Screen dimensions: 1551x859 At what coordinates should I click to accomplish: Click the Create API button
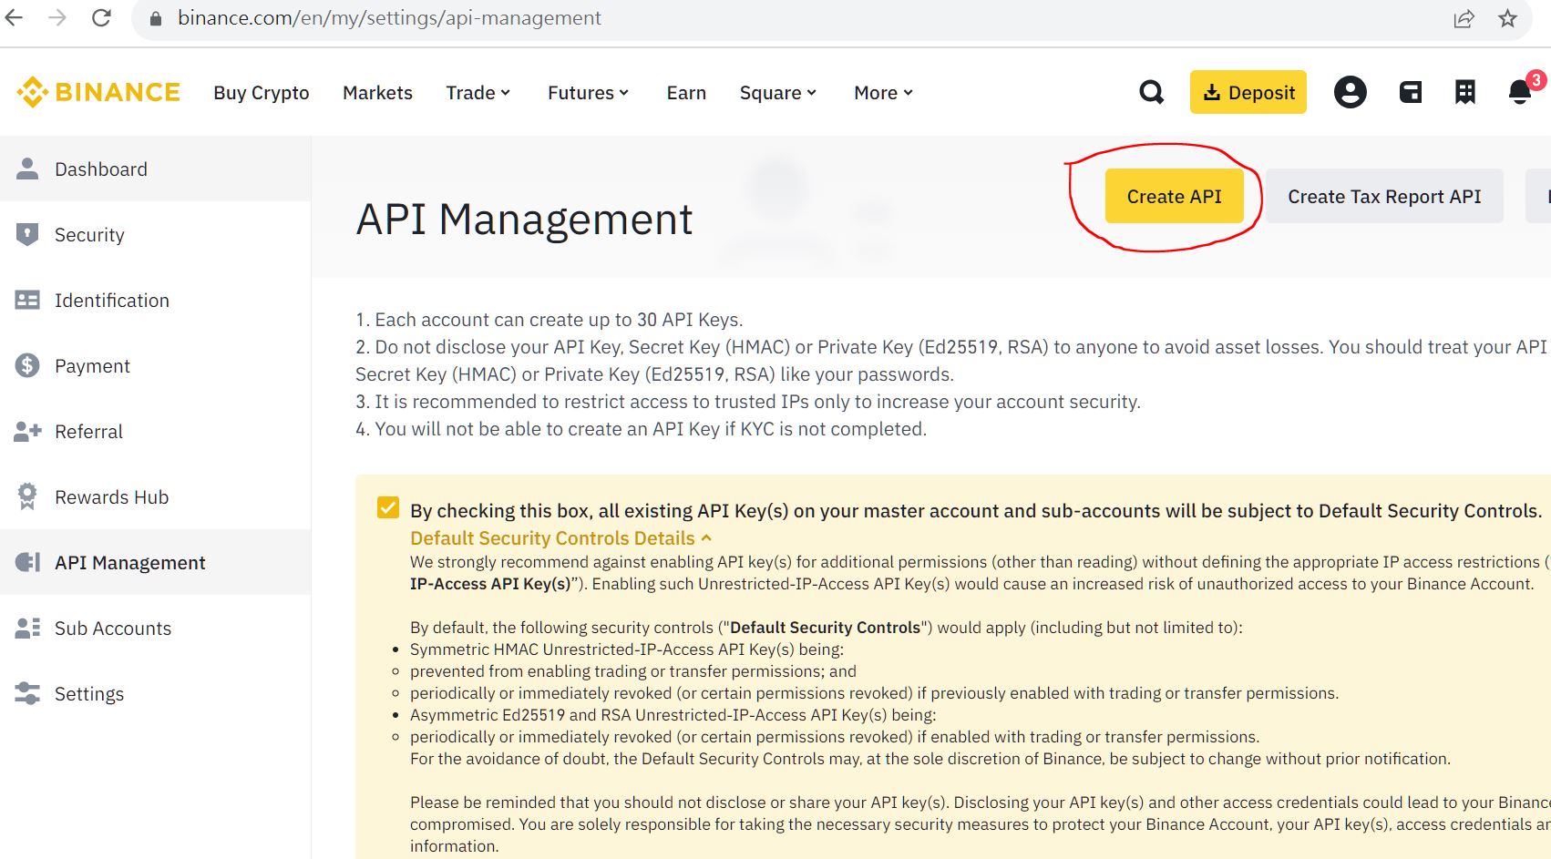click(x=1174, y=197)
